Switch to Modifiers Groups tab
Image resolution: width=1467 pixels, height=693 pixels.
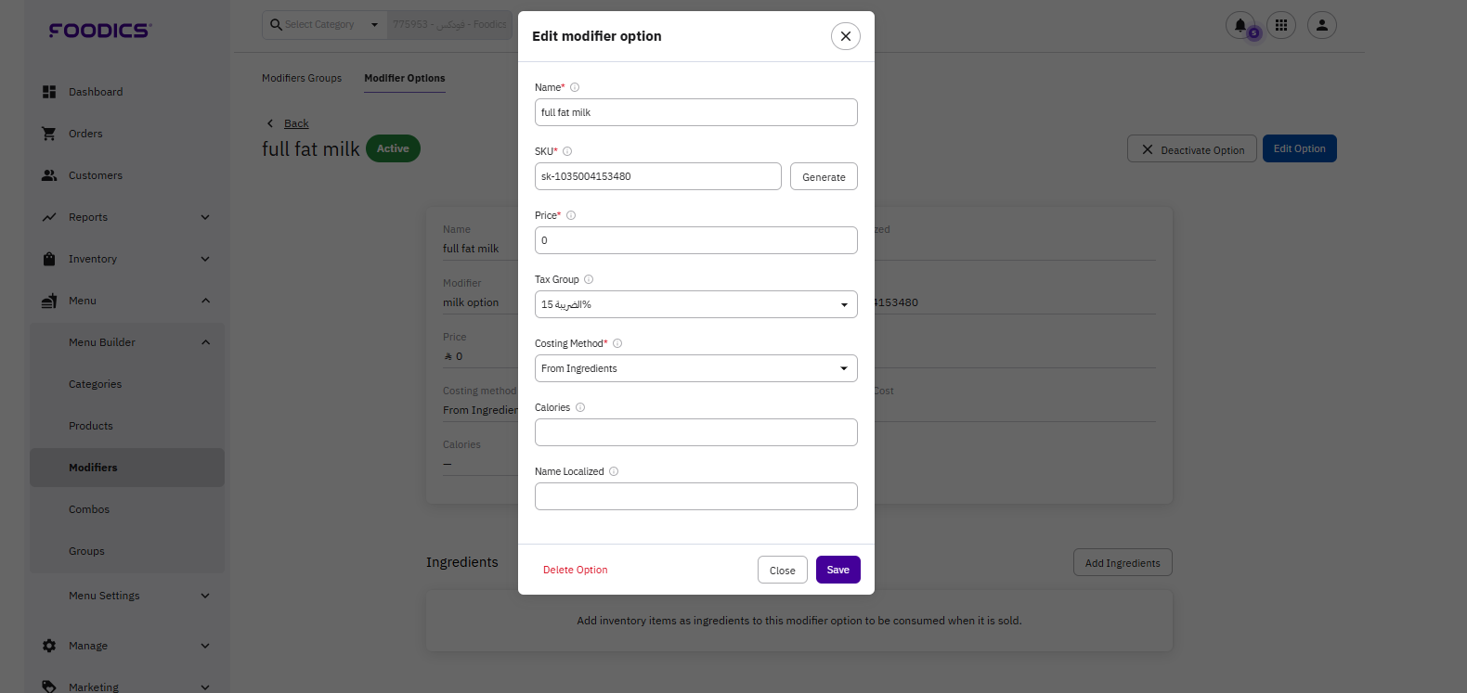(302, 78)
